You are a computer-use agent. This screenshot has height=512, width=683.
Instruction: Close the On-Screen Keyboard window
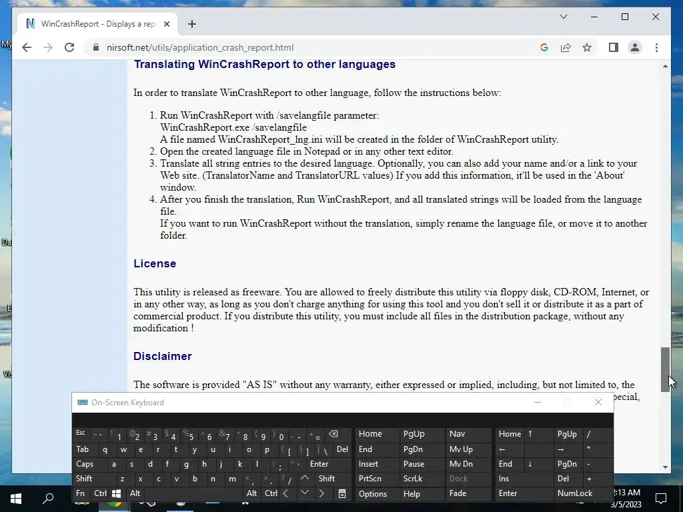click(598, 402)
